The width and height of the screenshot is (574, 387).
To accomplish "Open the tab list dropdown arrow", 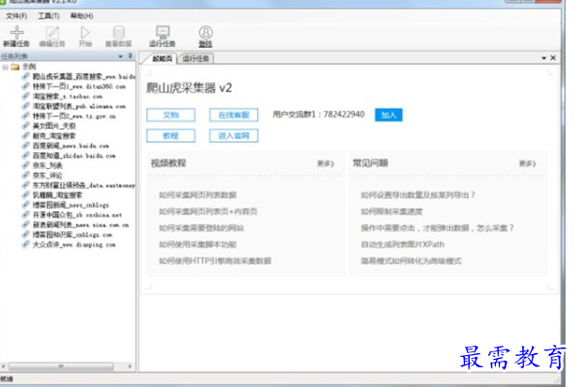I will [x=544, y=58].
